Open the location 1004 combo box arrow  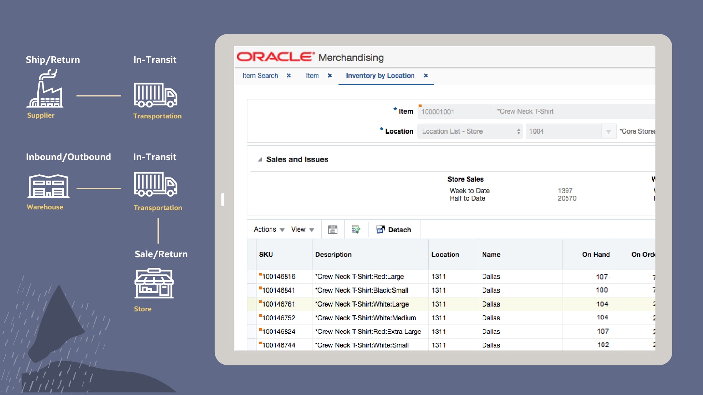[608, 132]
